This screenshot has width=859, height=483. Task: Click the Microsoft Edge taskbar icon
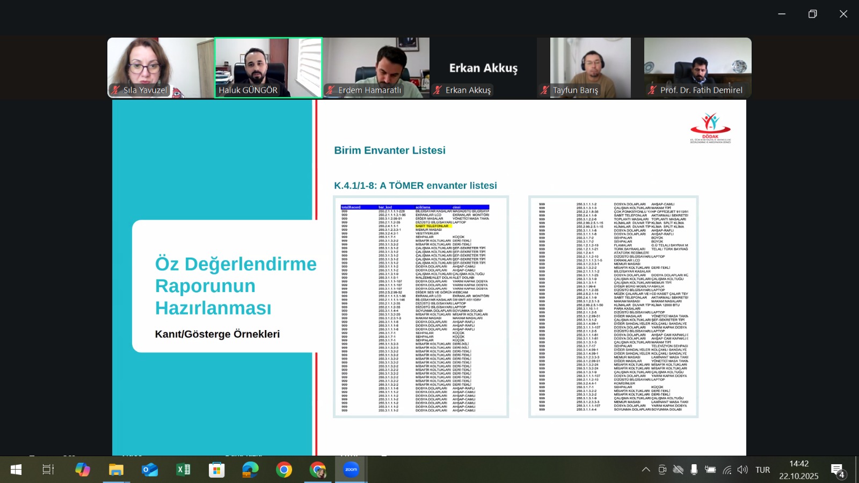250,470
